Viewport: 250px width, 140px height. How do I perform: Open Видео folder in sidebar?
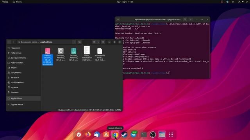23,68
